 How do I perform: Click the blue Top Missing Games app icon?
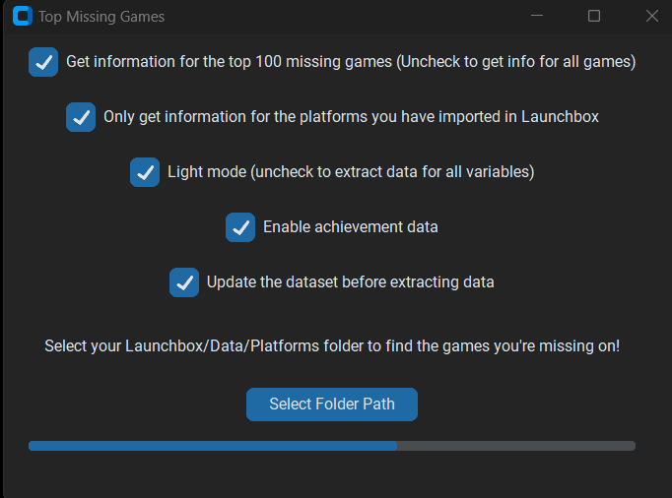(23, 17)
